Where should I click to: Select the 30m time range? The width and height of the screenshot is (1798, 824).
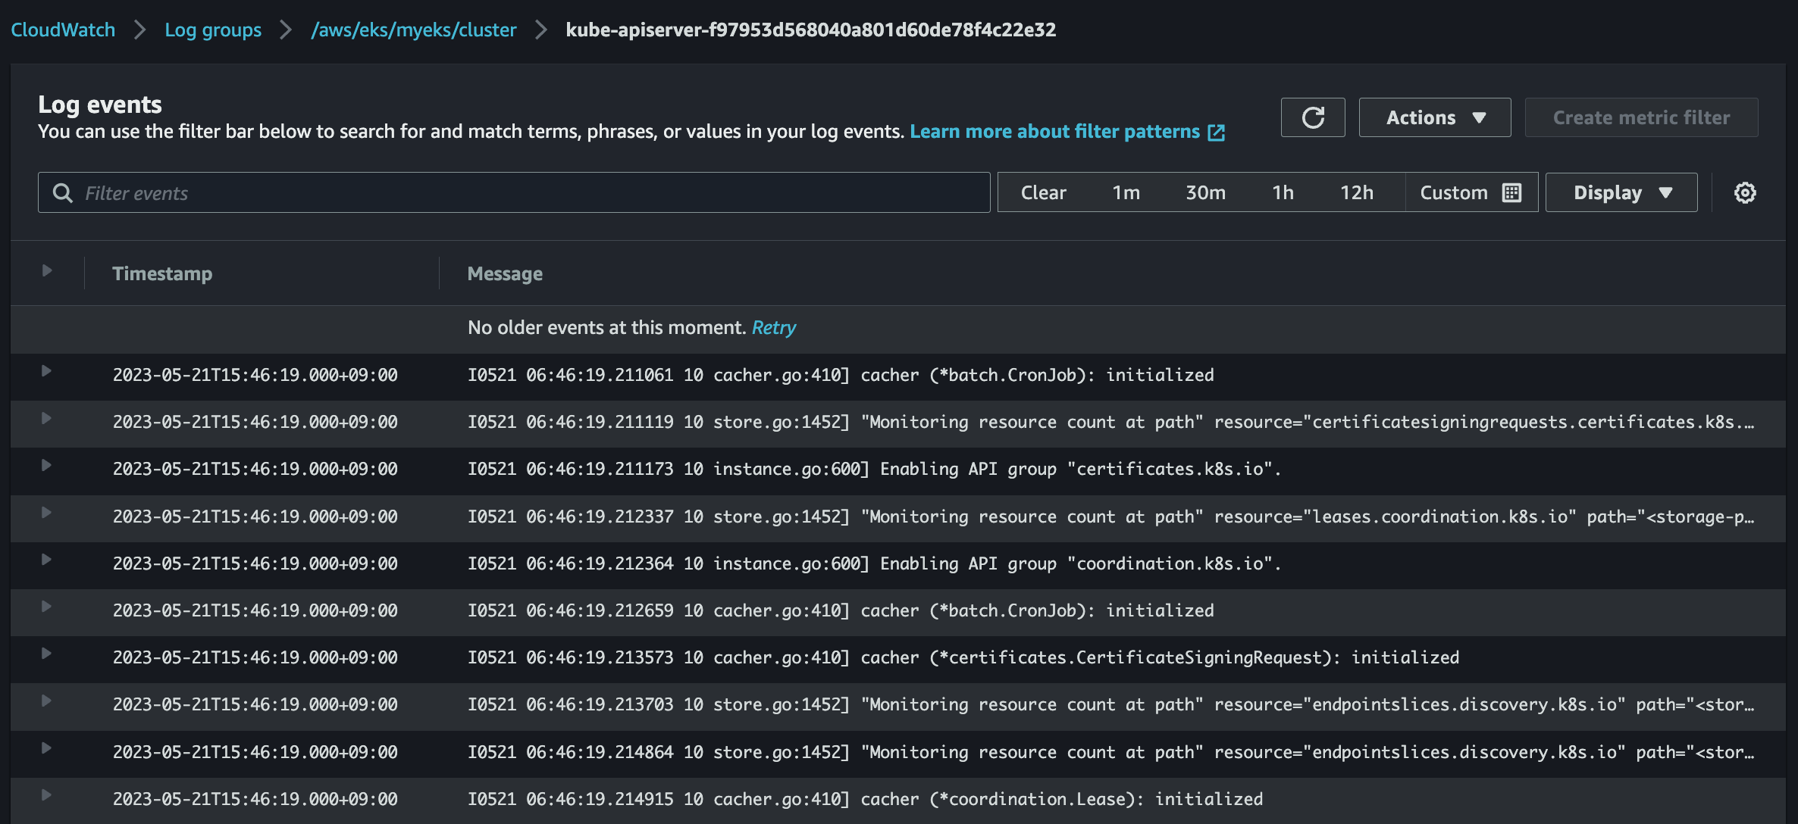1205,192
